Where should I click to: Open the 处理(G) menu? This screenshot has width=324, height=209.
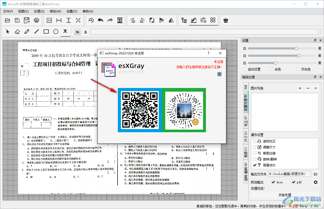[39, 11]
